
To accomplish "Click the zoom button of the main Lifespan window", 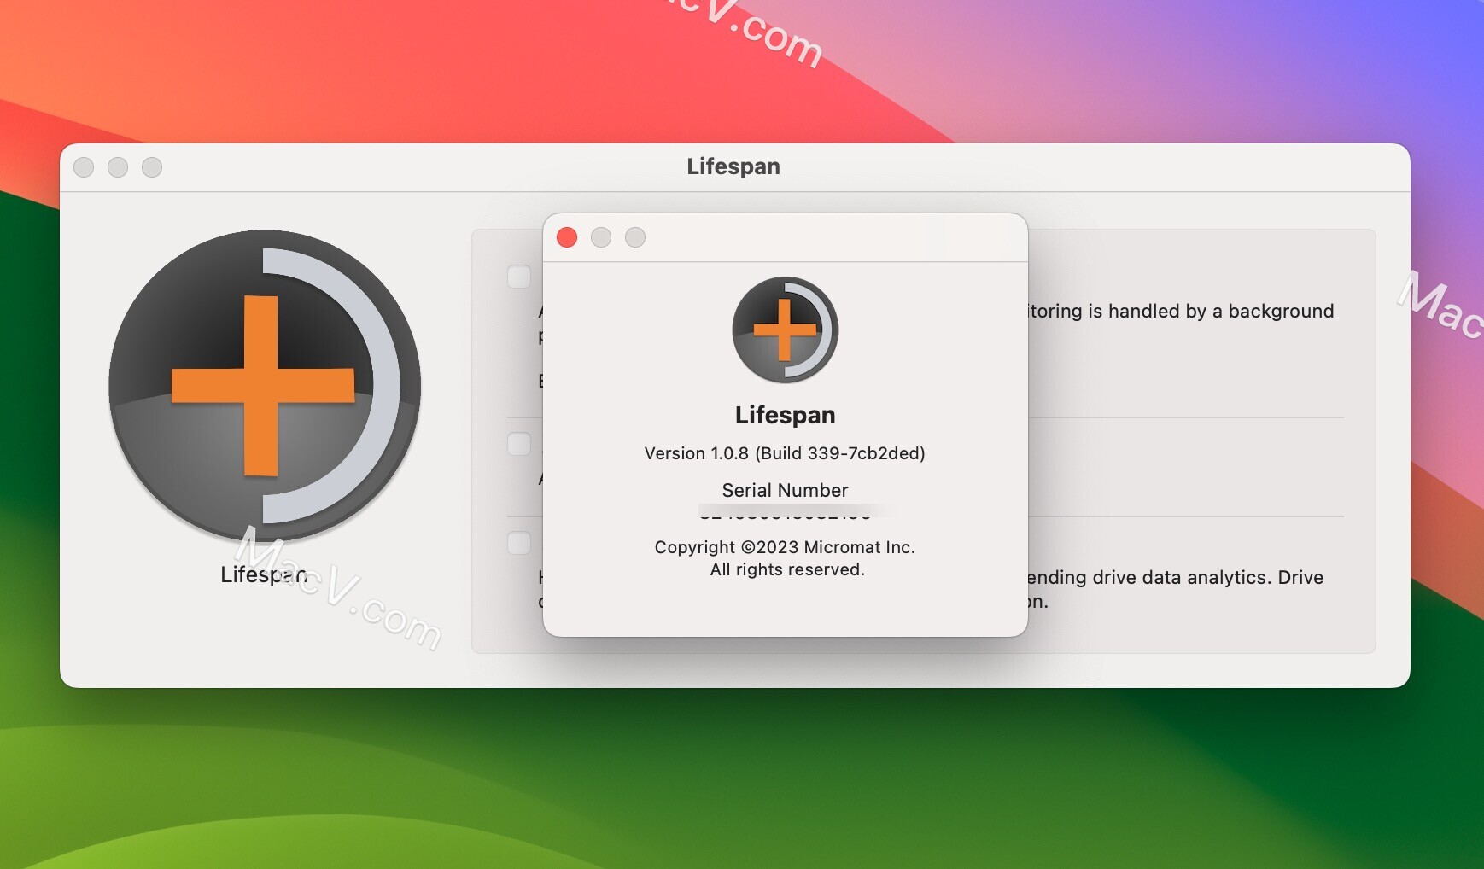I will [x=152, y=167].
